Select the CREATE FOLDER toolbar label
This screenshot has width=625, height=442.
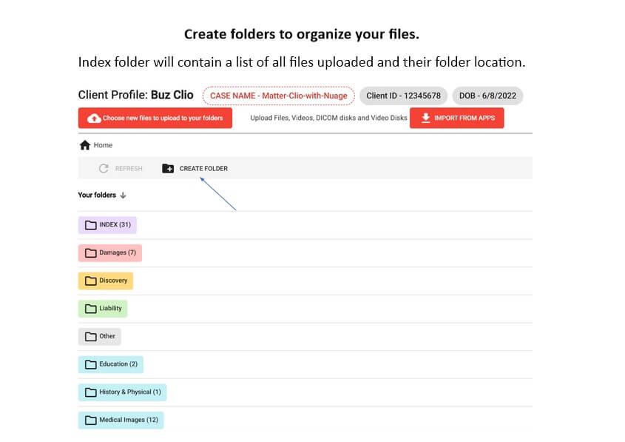203,169
